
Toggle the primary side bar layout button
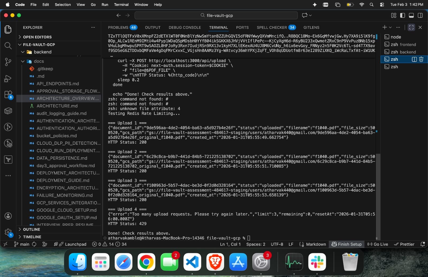coord(402,15)
